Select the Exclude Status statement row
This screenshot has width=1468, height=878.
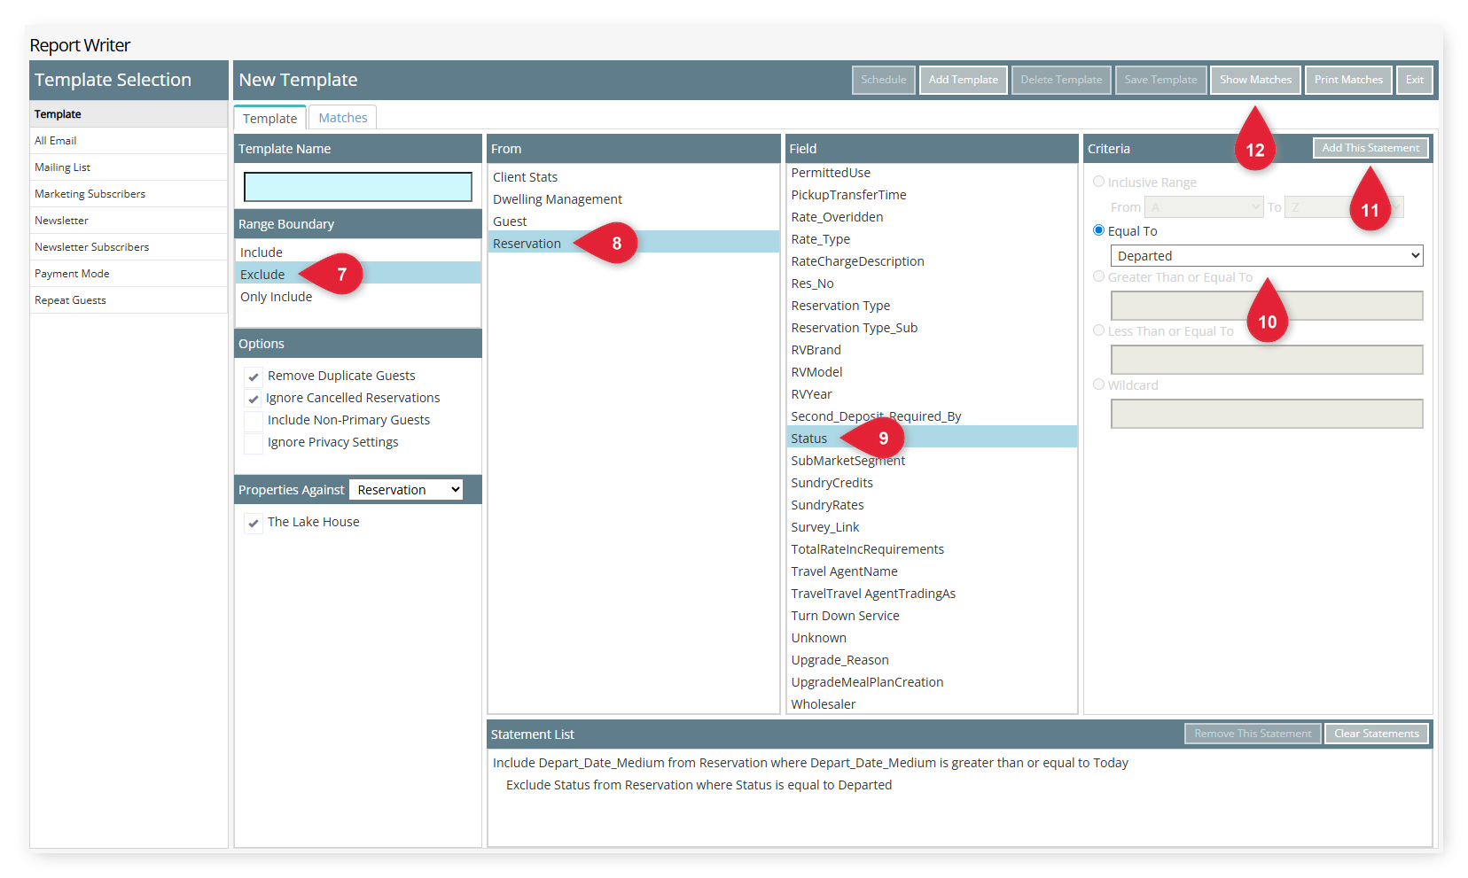click(x=960, y=785)
